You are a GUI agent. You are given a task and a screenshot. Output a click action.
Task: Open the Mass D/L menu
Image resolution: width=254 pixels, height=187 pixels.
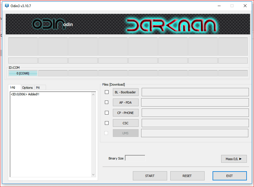pos(234,159)
